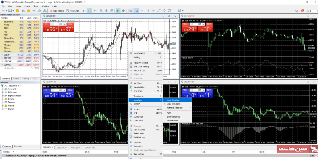
Task: Toggle Volumes in the context menu
Action: point(145,126)
